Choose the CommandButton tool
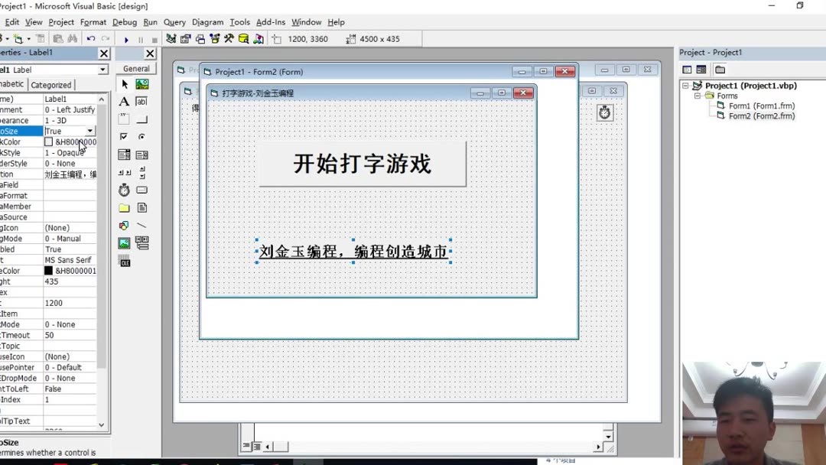The width and height of the screenshot is (826, 465). pyautogui.click(x=142, y=118)
